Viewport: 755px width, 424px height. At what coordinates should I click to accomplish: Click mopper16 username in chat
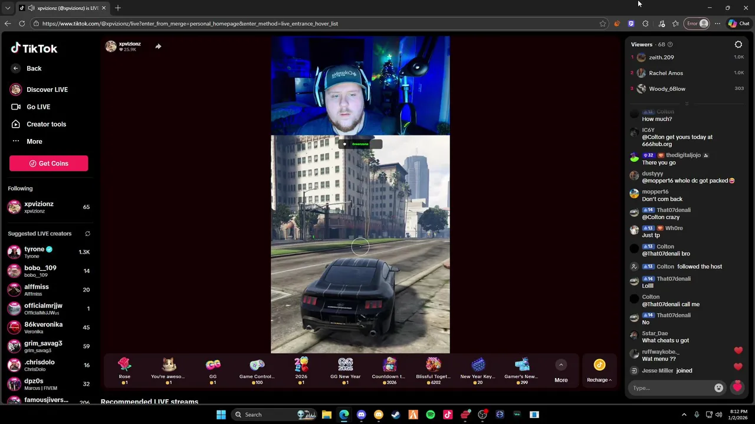(x=655, y=192)
